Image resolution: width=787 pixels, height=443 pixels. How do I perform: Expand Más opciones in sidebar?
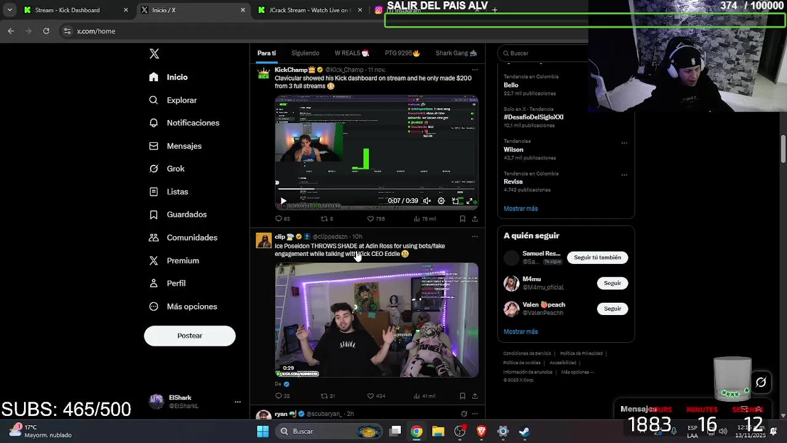click(x=183, y=306)
